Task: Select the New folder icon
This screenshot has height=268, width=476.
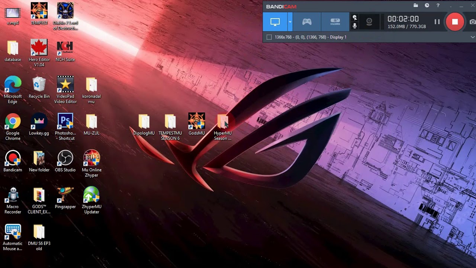Action: (39, 162)
